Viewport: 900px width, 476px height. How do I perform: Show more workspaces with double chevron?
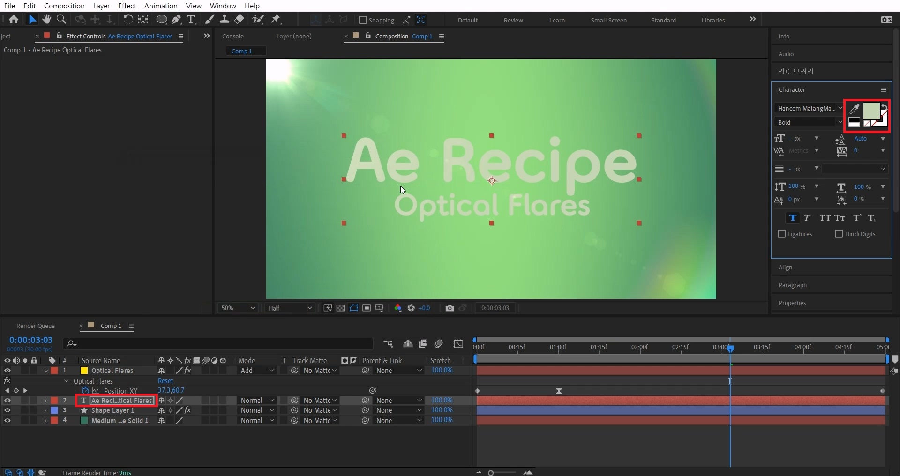click(753, 19)
